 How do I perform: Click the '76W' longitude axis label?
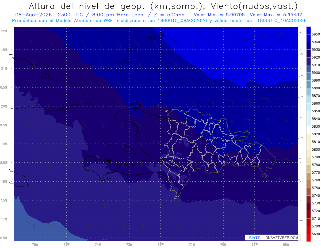pyautogui.click(x=35, y=244)
